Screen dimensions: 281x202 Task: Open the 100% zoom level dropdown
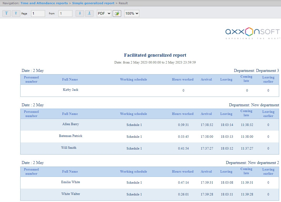coord(132,14)
